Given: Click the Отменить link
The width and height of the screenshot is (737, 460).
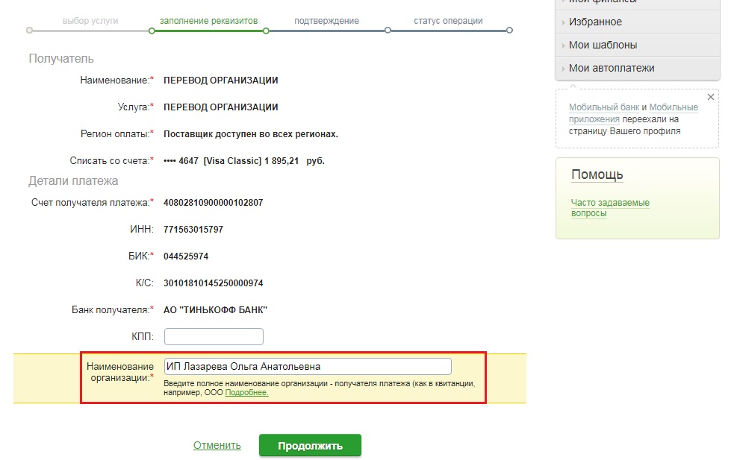Looking at the screenshot, I should click(217, 445).
